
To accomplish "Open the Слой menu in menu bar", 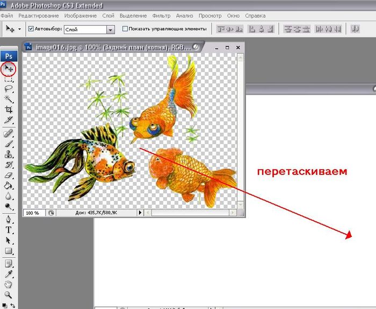I will pos(108,16).
